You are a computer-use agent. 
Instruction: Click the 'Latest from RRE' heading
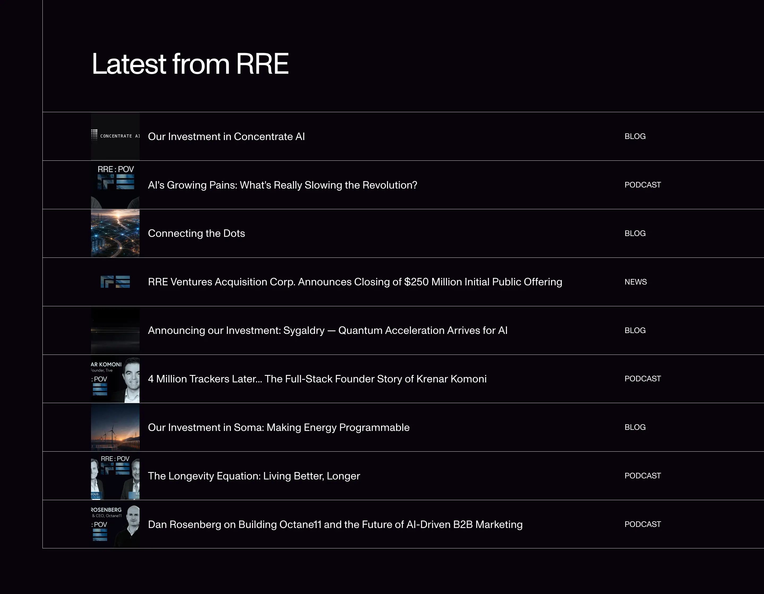click(190, 64)
